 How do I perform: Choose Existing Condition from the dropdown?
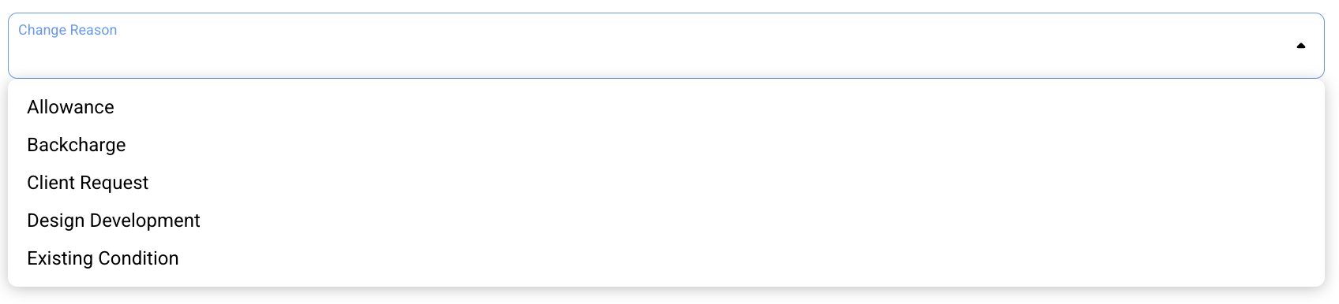pos(666,258)
